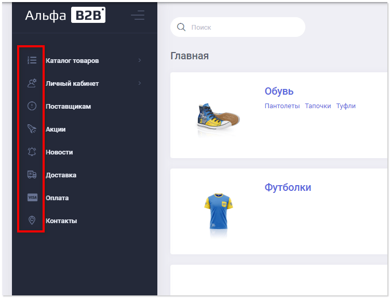Collapse sidebar with the hamburger icon
Image resolution: width=390 pixels, height=298 pixels.
pos(138,15)
